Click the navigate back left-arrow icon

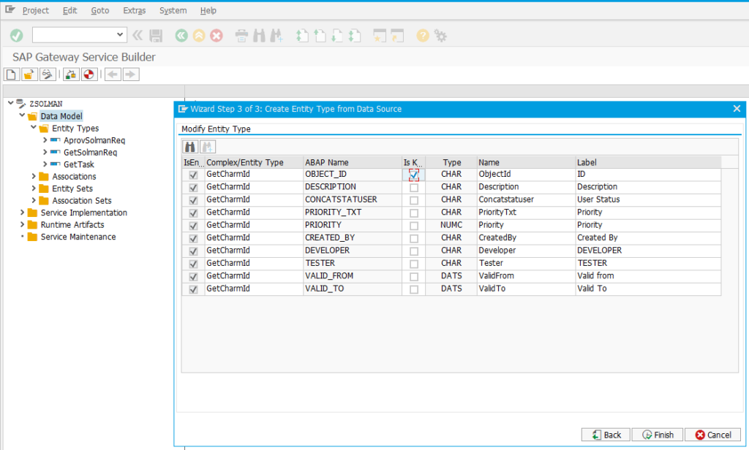click(x=113, y=75)
